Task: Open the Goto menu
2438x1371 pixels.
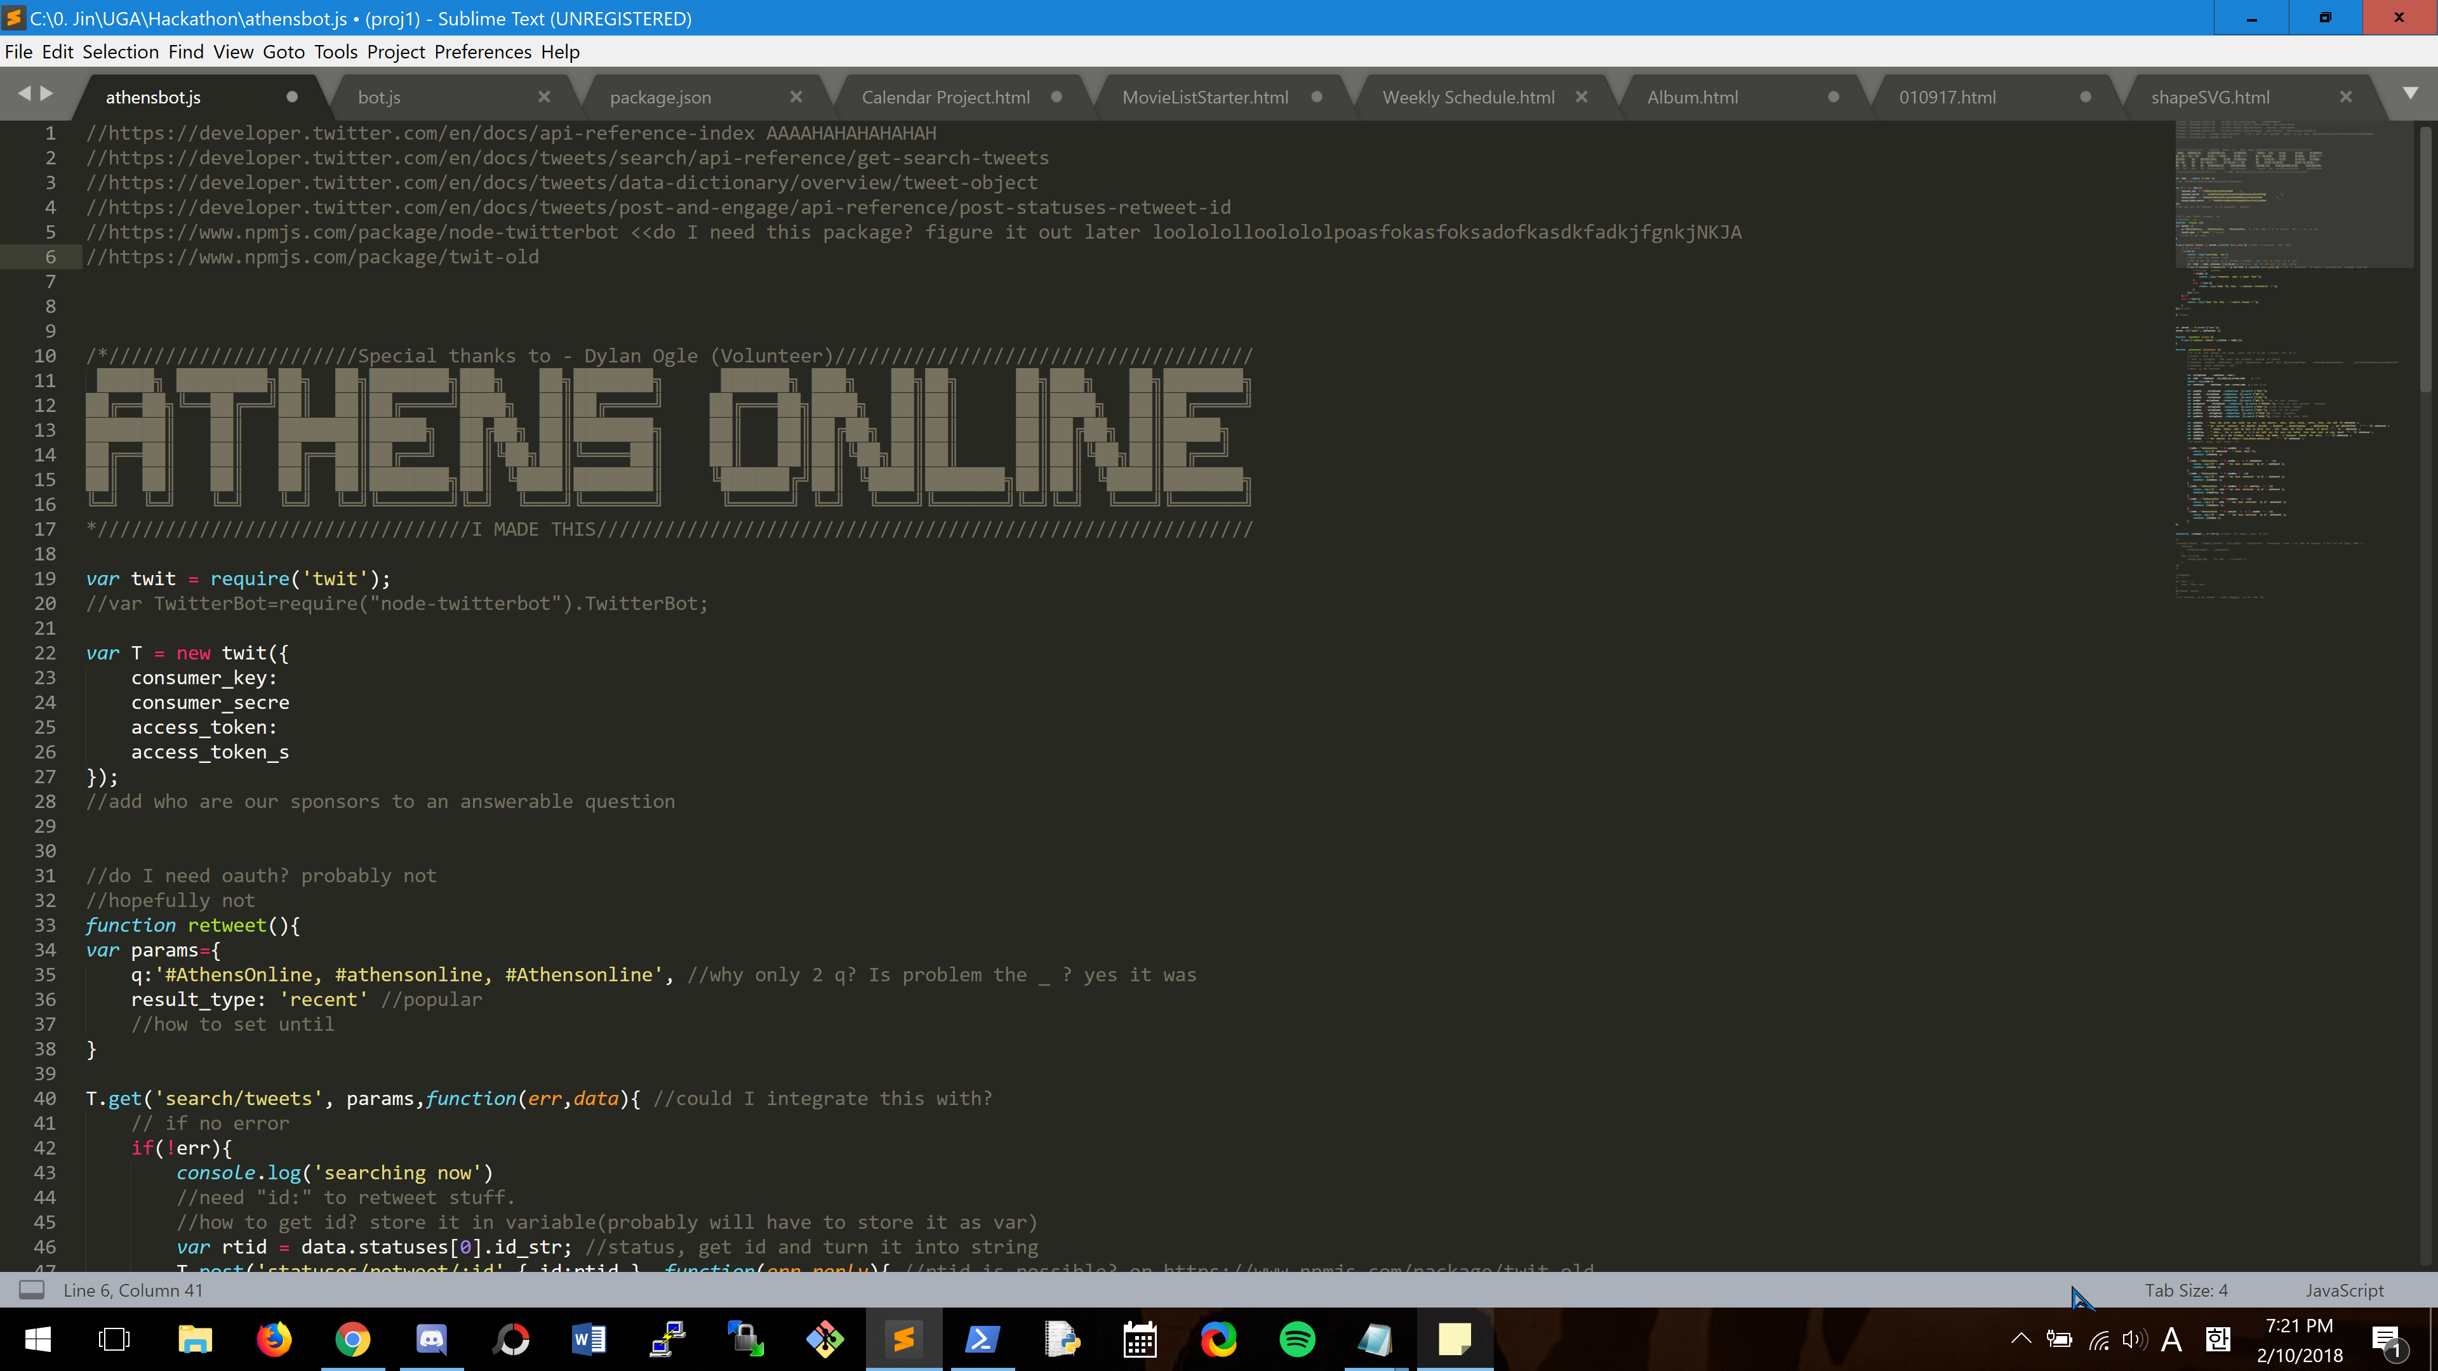Action: [283, 52]
